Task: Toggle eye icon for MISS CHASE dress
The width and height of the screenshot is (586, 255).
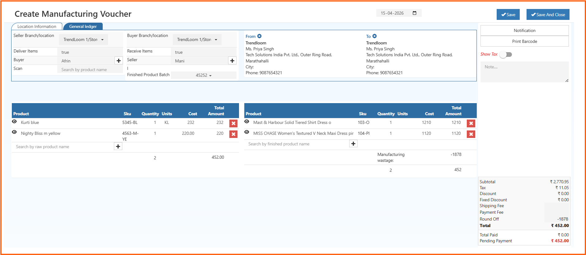Action: 247,132
